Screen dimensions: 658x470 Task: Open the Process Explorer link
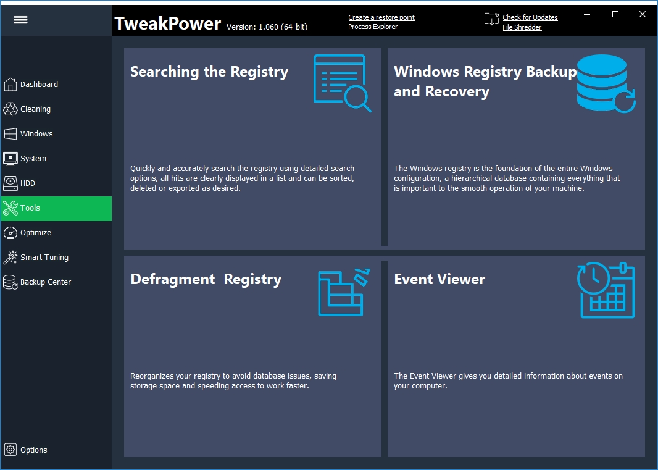pos(373,27)
